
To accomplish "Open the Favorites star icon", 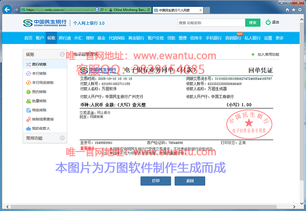I will 293,10.
